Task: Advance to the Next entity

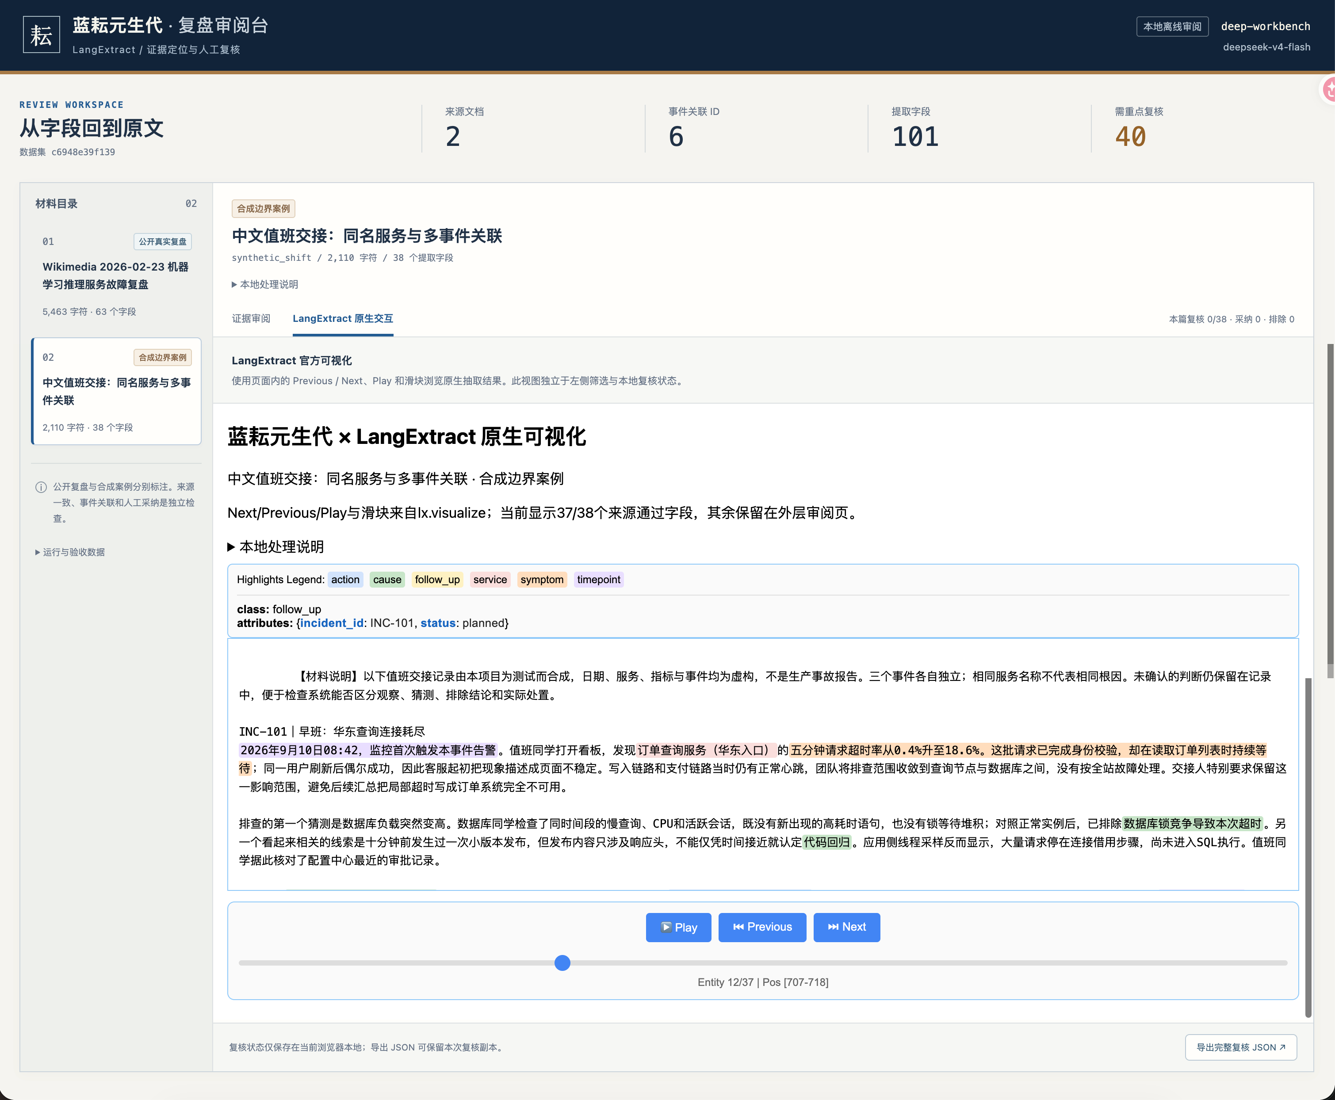Action: [846, 928]
